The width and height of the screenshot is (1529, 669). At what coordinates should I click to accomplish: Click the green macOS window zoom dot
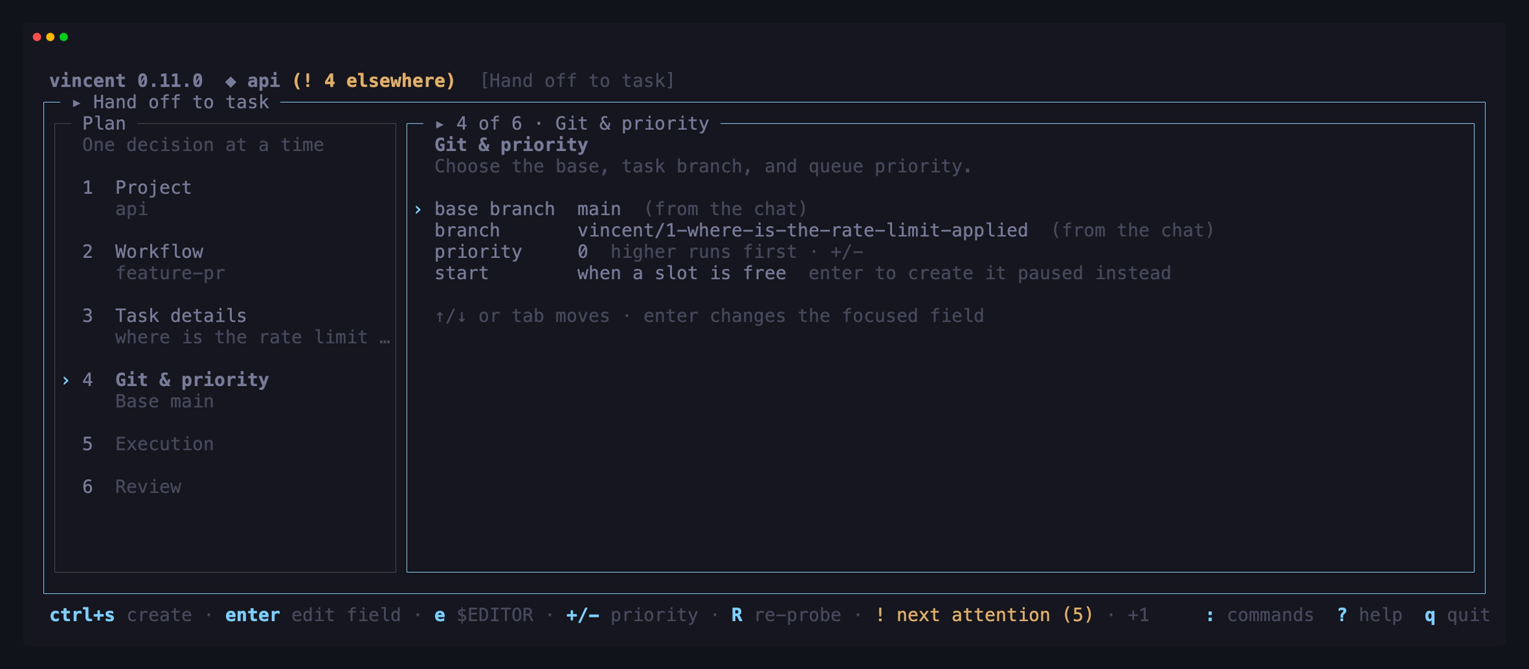(x=64, y=37)
